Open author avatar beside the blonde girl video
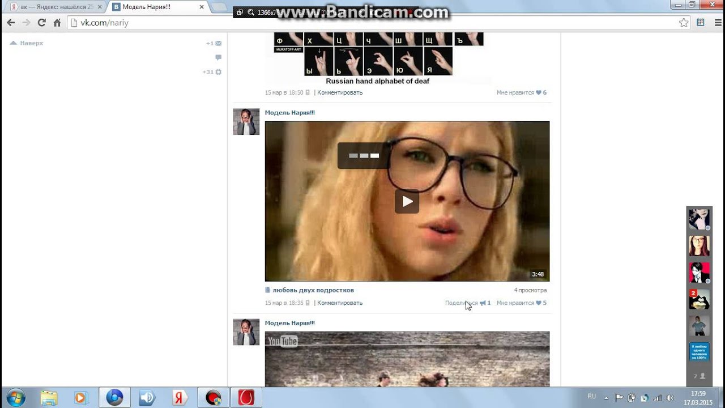Viewport: 725px width, 408px height. (x=246, y=122)
